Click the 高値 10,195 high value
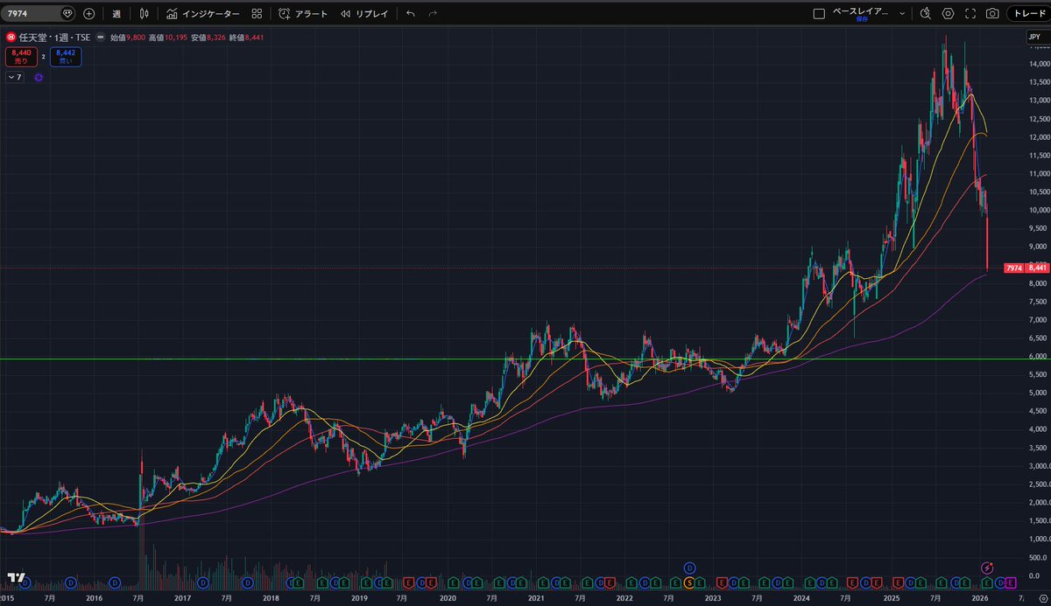The image size is (1051, 606). tap(168, 38)
